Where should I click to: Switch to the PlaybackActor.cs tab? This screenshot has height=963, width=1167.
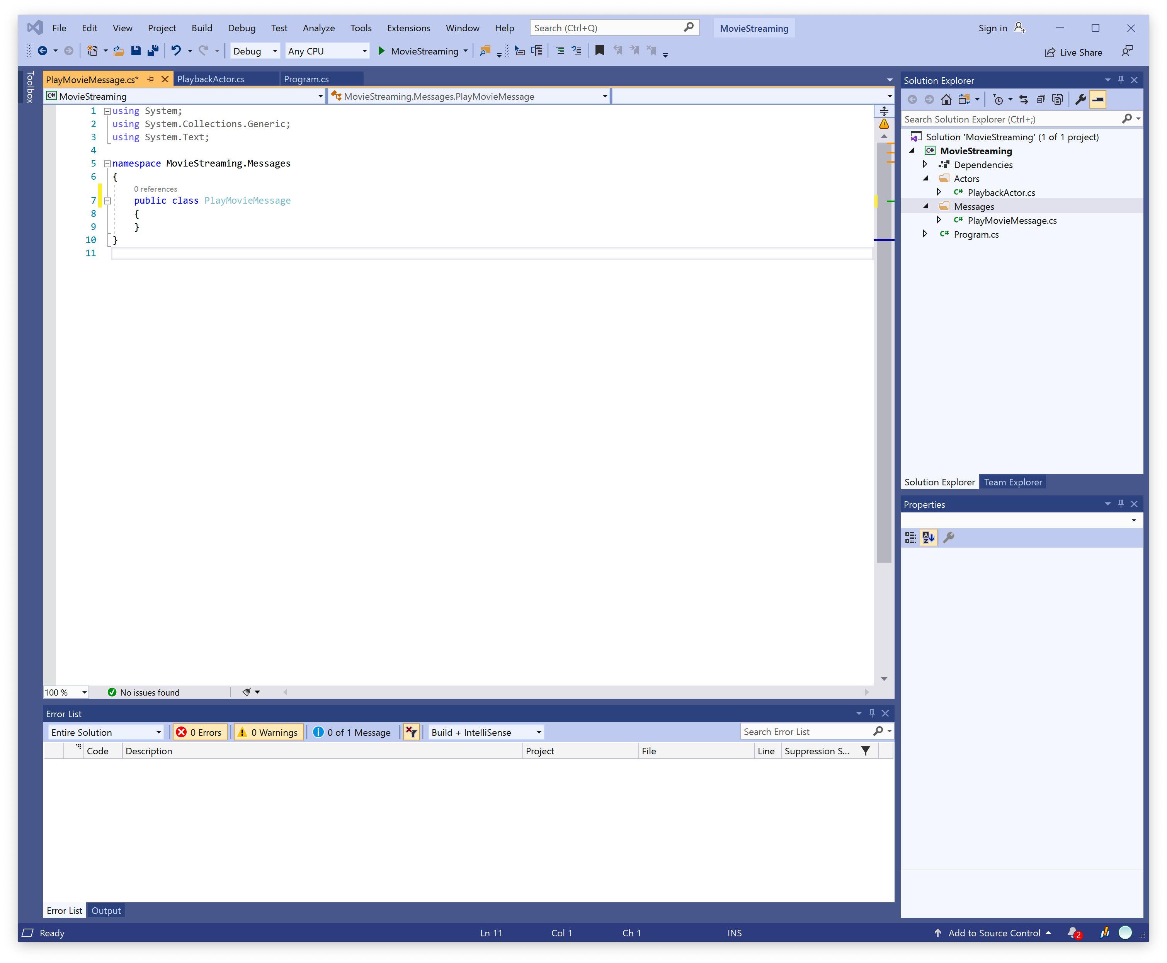[211, 79]
